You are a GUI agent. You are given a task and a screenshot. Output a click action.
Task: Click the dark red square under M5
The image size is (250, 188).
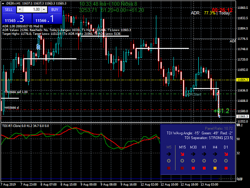tap(169, 168)
